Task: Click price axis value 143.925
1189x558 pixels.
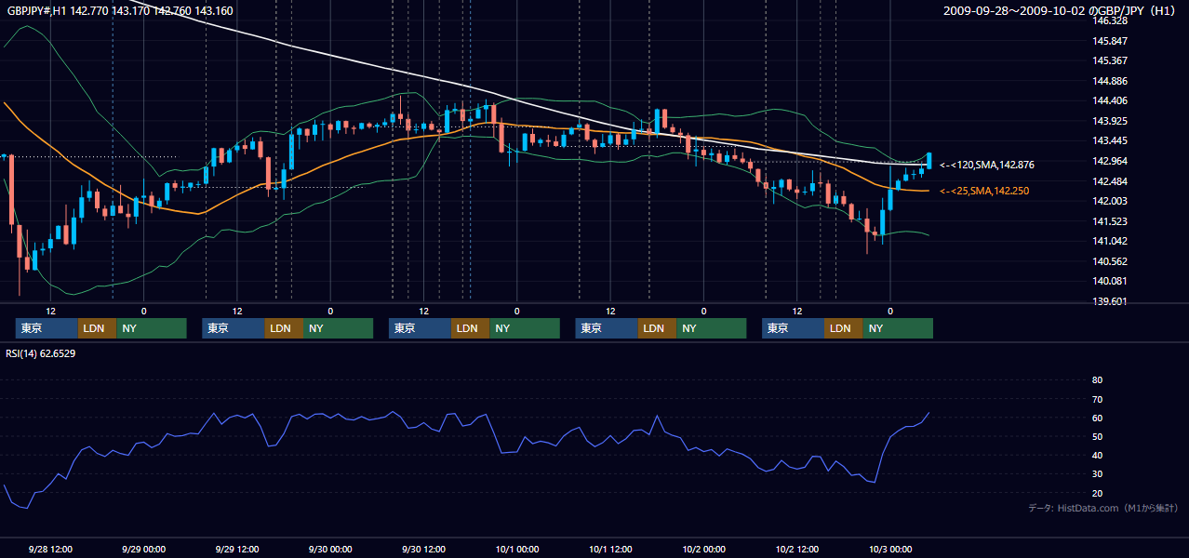Action: pos(1110,121)
